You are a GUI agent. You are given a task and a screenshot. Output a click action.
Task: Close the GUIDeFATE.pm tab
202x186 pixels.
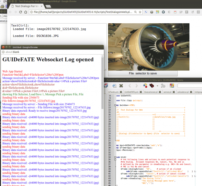(141, 92)
